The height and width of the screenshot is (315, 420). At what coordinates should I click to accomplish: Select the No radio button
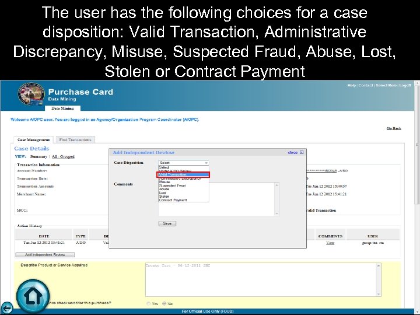[x=164, y=303]
